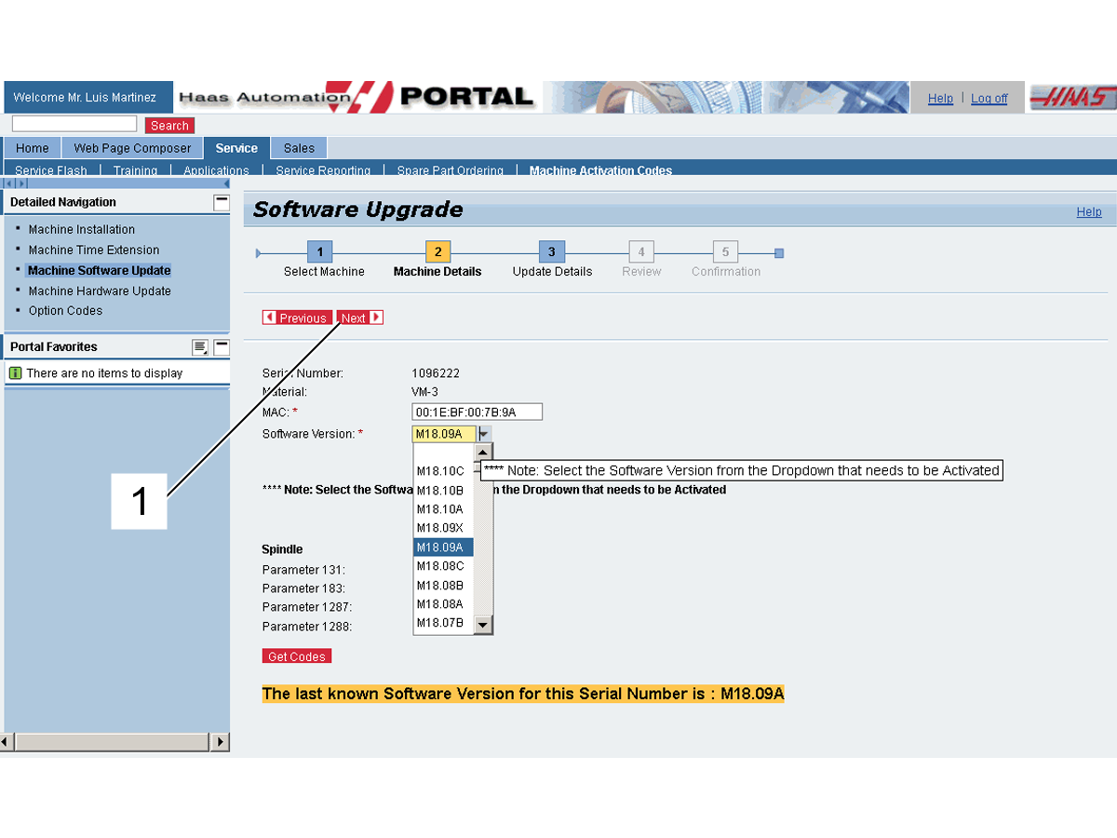Click the Get Codes button

tap(297, 656)
